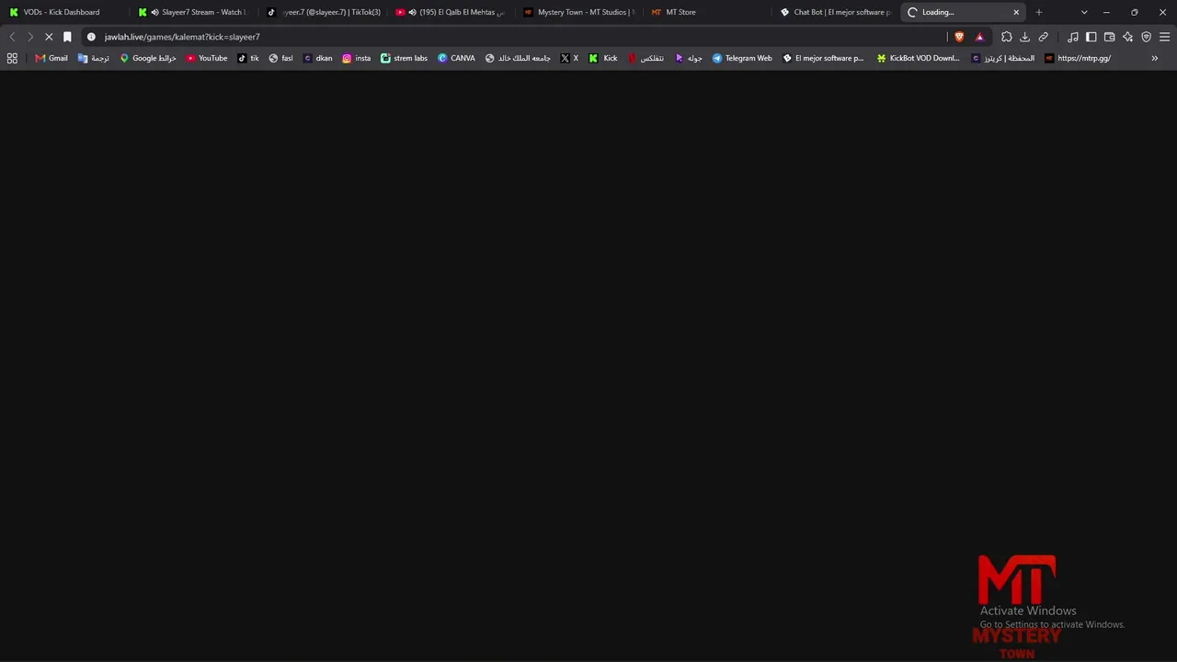
Task: Switch to the Chat Bot tab
Action: pyautogui.click(x=836, y=12)
